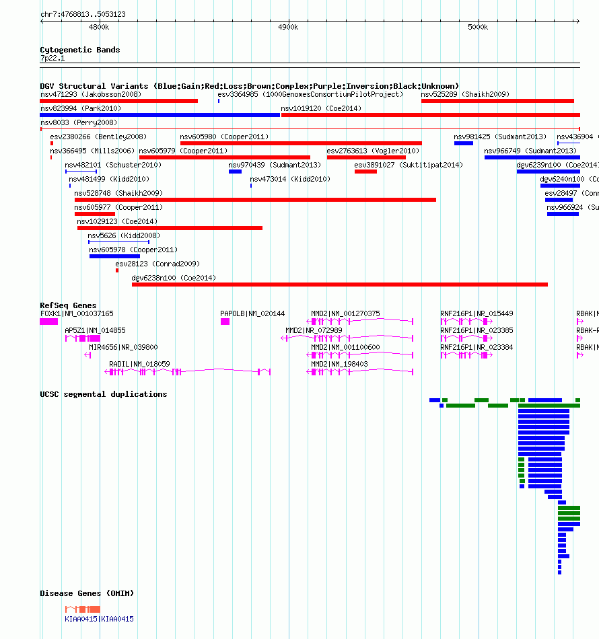
Task: Click esv3364985 (1000GenomesConsortiumPilotProject) label
Action: click(x=310, y=94)
